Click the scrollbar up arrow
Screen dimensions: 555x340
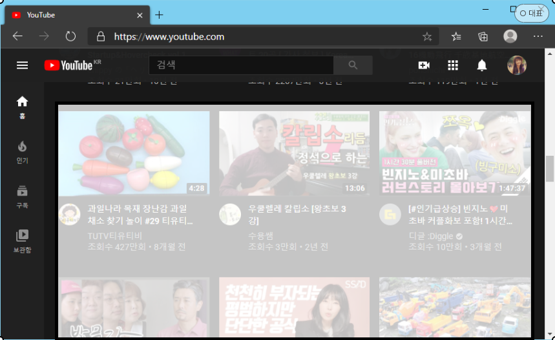[550, 54]
